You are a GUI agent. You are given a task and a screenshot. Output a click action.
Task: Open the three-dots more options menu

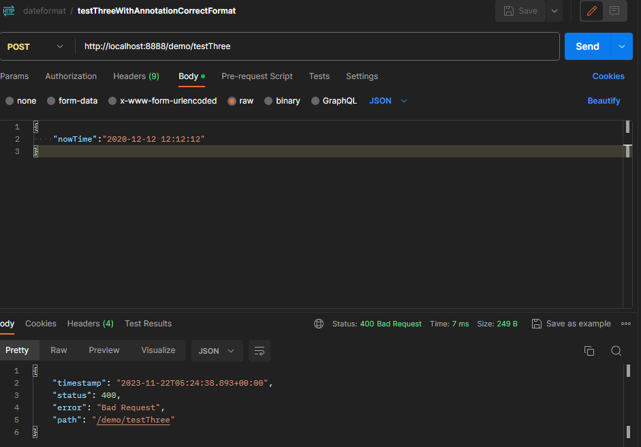click(x=625, y=324)
